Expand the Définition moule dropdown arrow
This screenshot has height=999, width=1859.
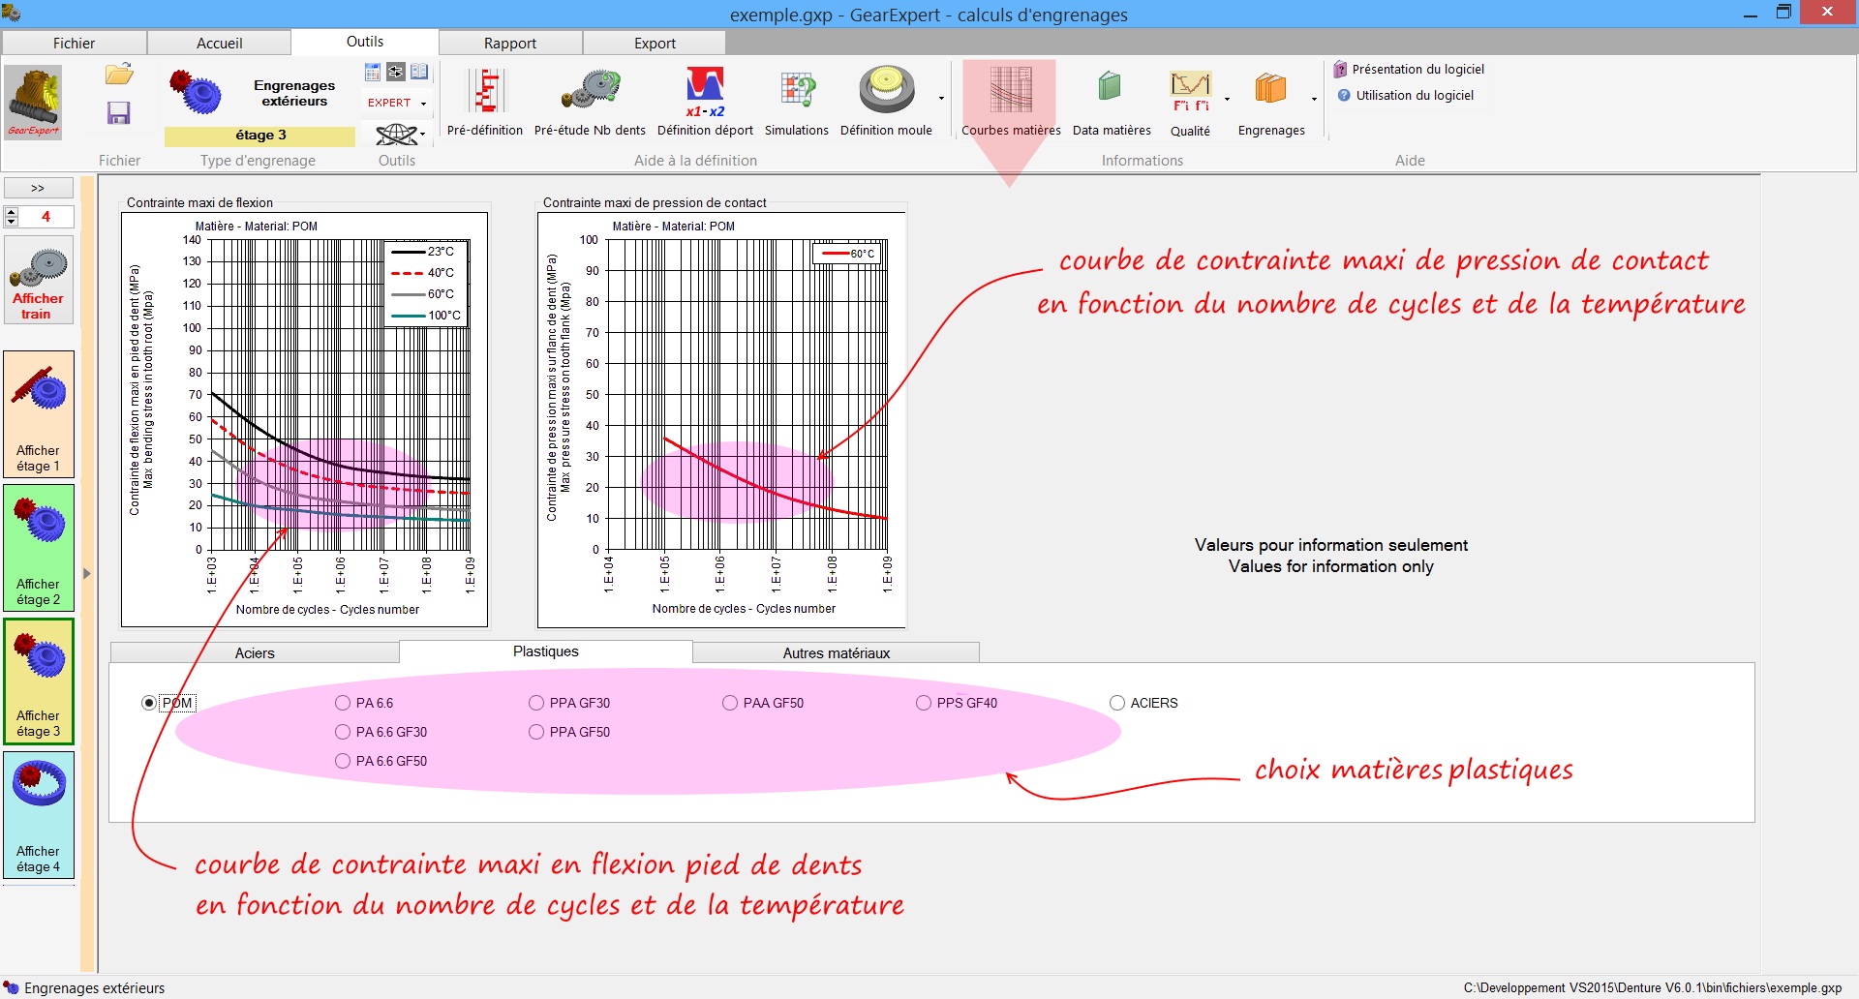point(941,99)
